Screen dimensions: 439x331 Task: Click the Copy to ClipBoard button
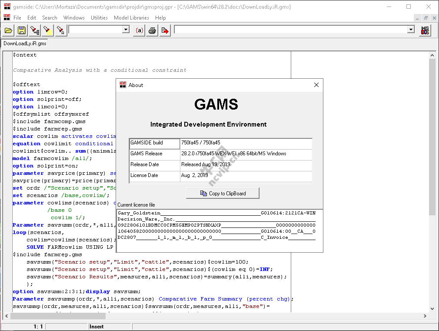coord(223,194)
